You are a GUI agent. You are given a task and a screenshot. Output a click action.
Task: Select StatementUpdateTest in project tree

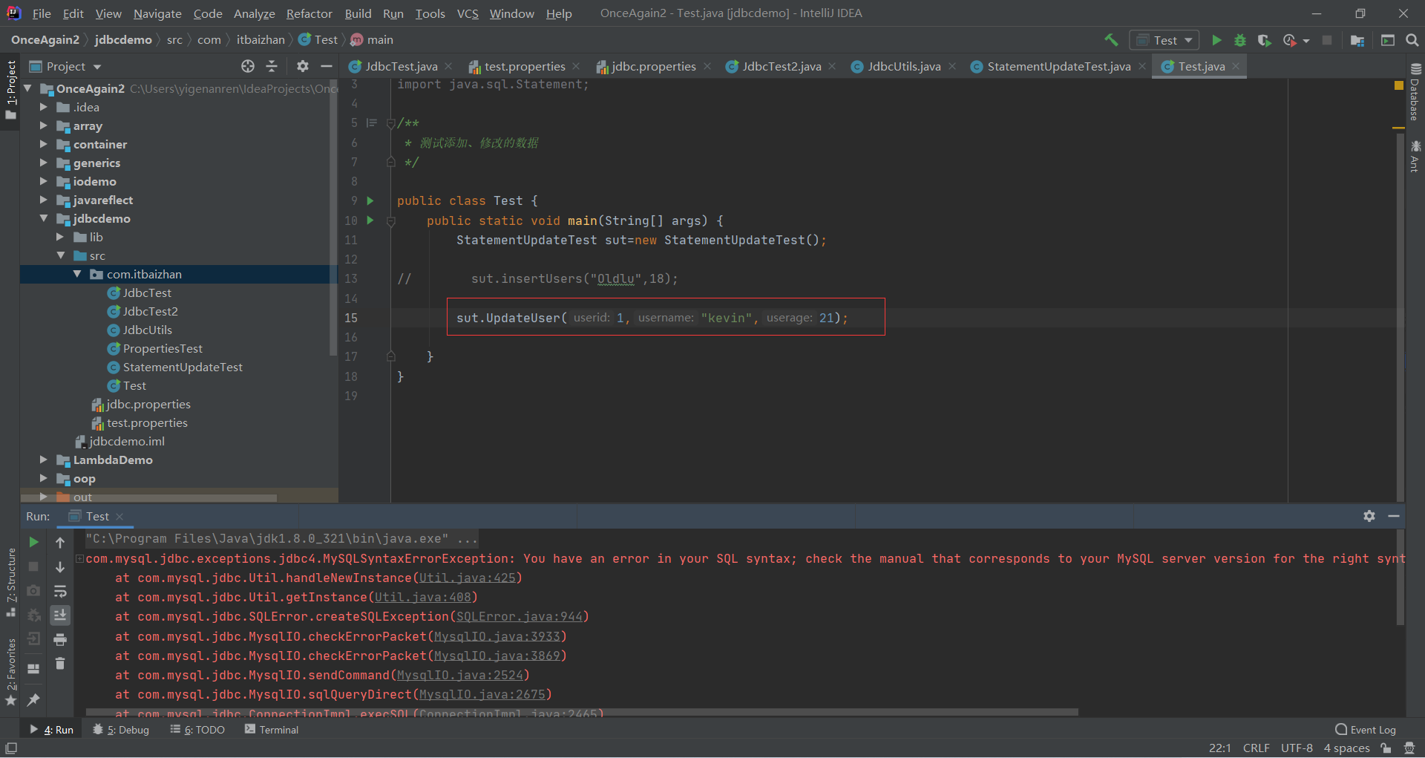183,367
